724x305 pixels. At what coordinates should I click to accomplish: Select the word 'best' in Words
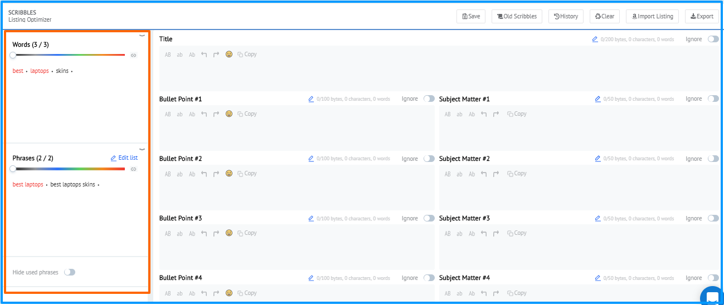[x=18, y=71]
